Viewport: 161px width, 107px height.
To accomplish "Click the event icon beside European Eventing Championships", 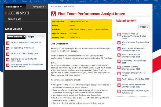I will [119, 67].
